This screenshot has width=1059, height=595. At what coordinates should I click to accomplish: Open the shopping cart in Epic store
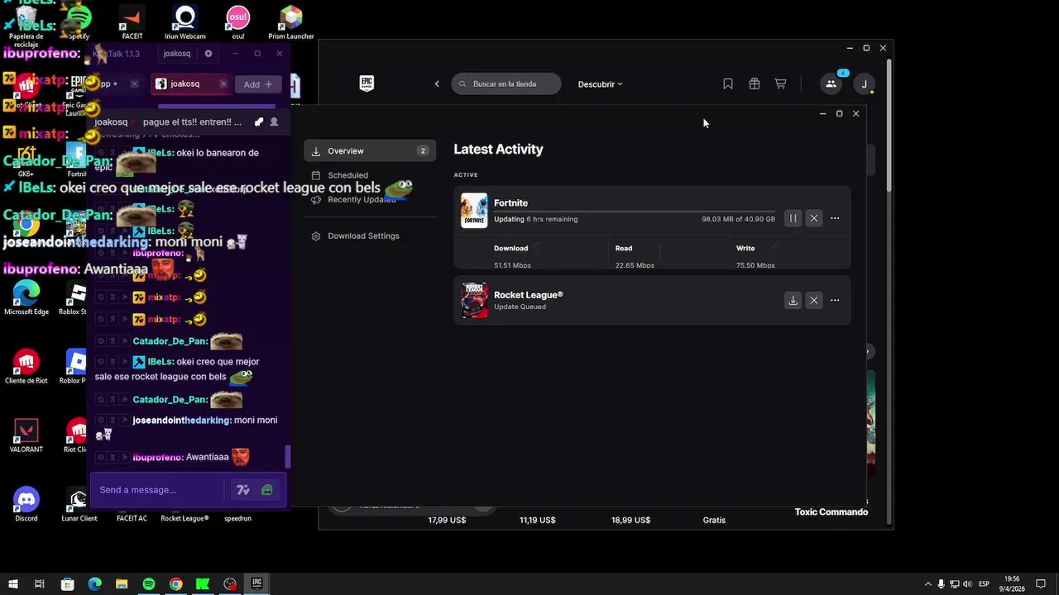(780, 83)
